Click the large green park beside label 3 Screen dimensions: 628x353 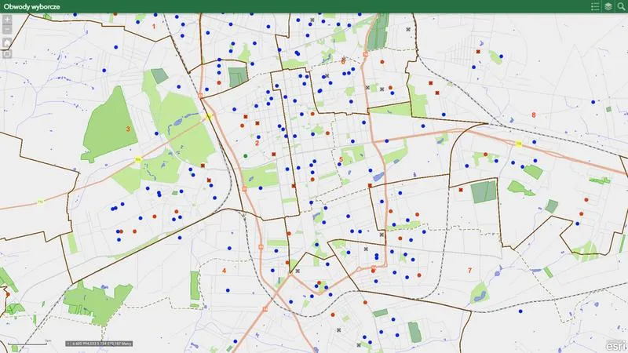109,124
